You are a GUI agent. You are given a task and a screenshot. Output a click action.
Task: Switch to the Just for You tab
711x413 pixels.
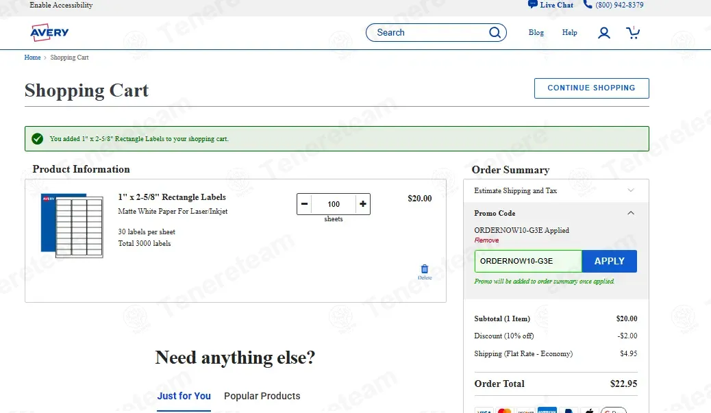pos(184,396)
